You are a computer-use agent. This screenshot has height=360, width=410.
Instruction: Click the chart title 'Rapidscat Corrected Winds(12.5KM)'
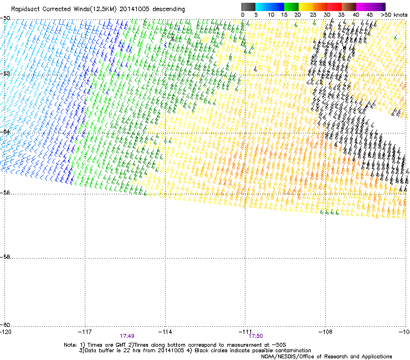[64, 9]
